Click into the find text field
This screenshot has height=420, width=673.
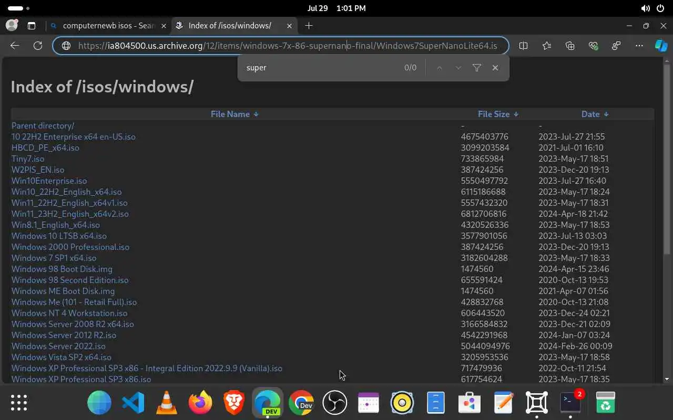point(321,68)
